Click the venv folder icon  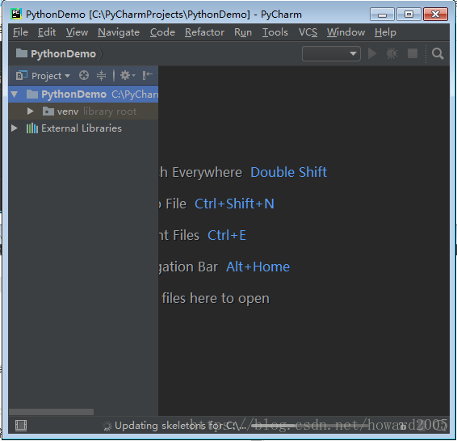click(x=48, y=111)
